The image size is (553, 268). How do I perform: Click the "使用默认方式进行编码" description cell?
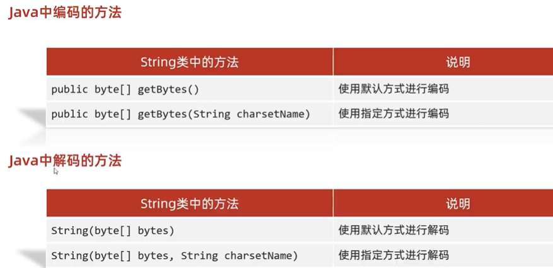pyautogui.click(x=393, y=90)
